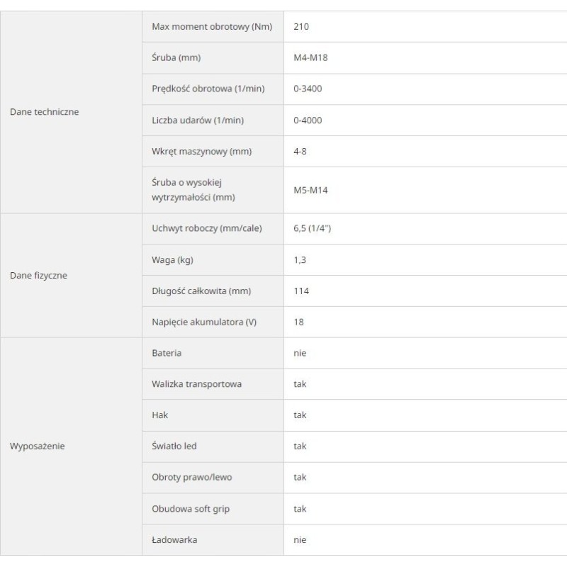Screen dimensions: 567x567
Task: Click the 'Dane techniczne' section header
Action: pyautogui.click(x=45, y=112)
